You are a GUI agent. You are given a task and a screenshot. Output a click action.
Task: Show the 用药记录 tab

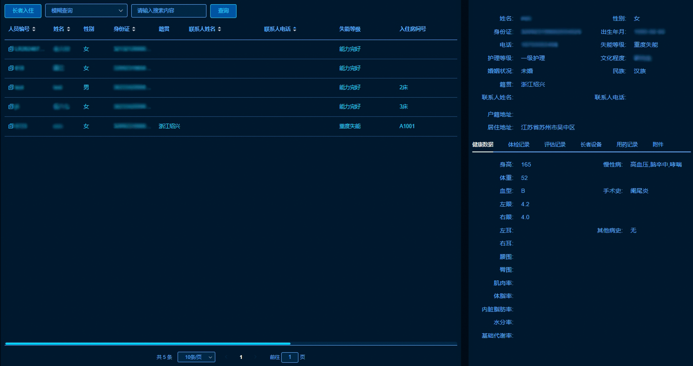pyautogui.click(x=627, y=144)
